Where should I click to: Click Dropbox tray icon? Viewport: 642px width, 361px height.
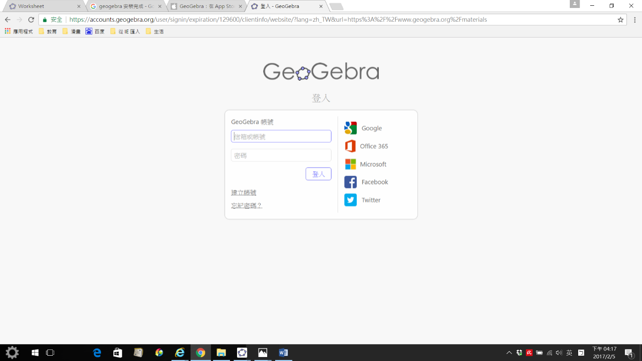519,353
